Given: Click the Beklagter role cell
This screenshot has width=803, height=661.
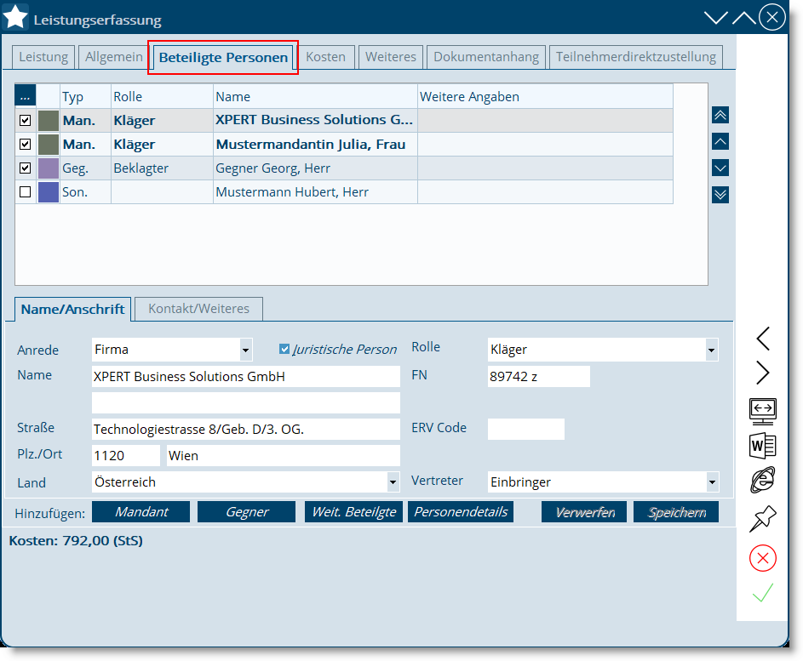Looking at the screenshot, I should (162, 168).
